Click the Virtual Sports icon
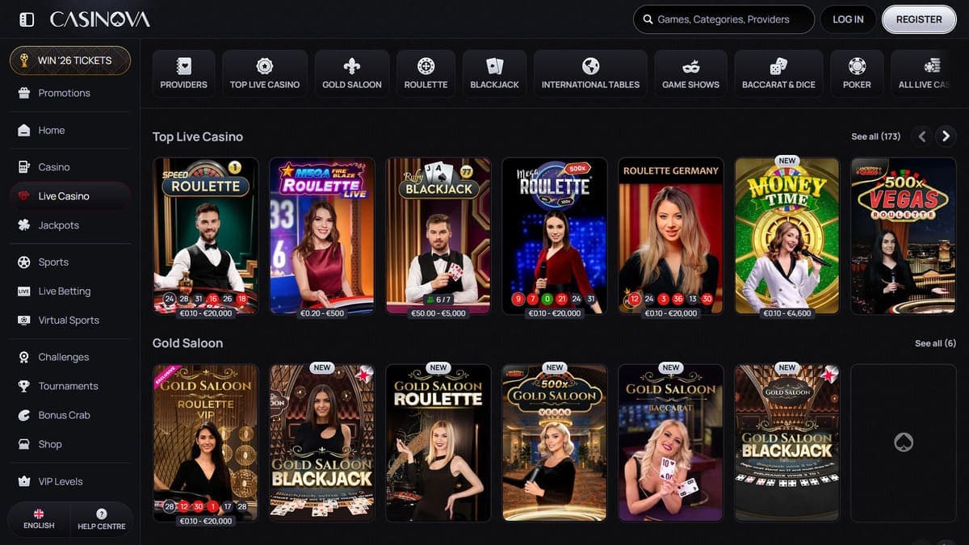 (24, 321)
